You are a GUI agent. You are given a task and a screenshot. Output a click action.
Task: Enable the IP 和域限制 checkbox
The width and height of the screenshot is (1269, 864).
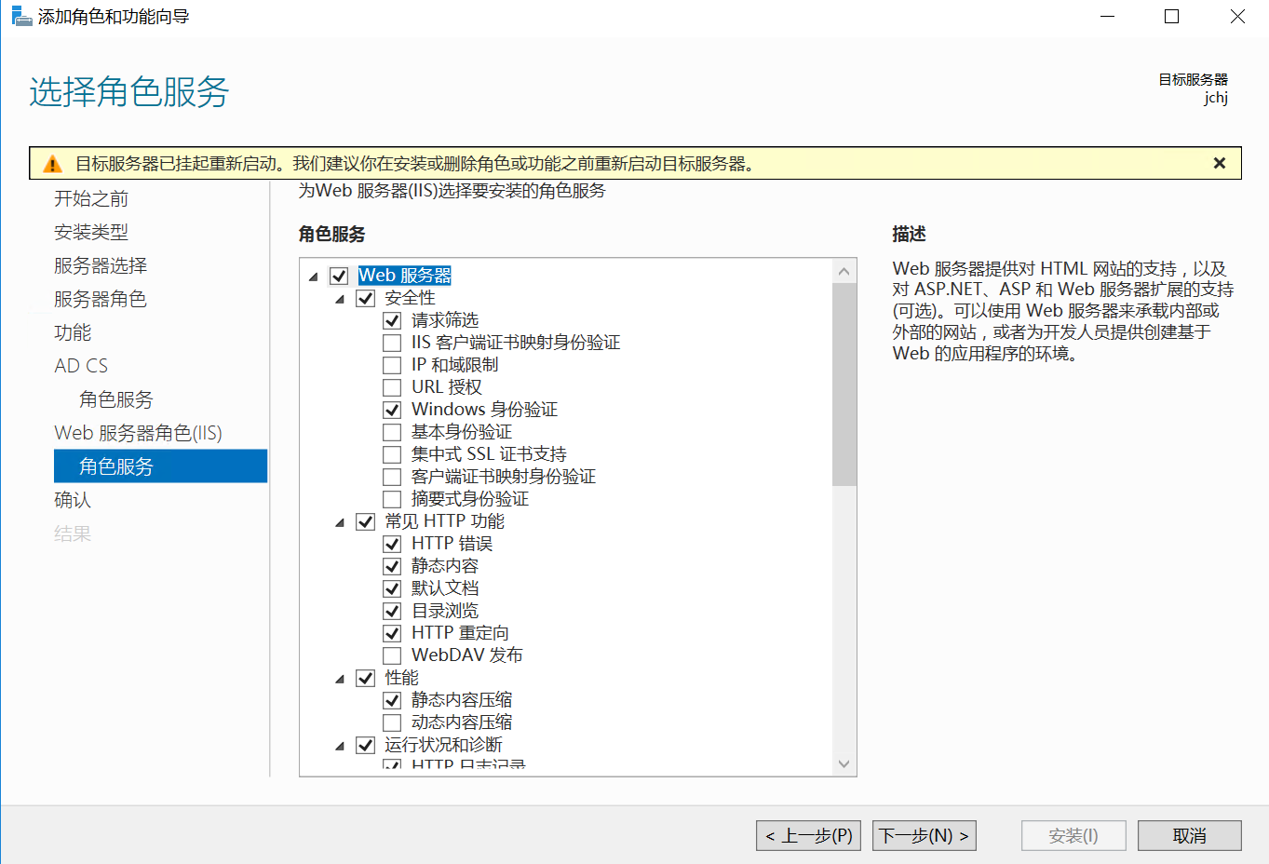[392, 365]
